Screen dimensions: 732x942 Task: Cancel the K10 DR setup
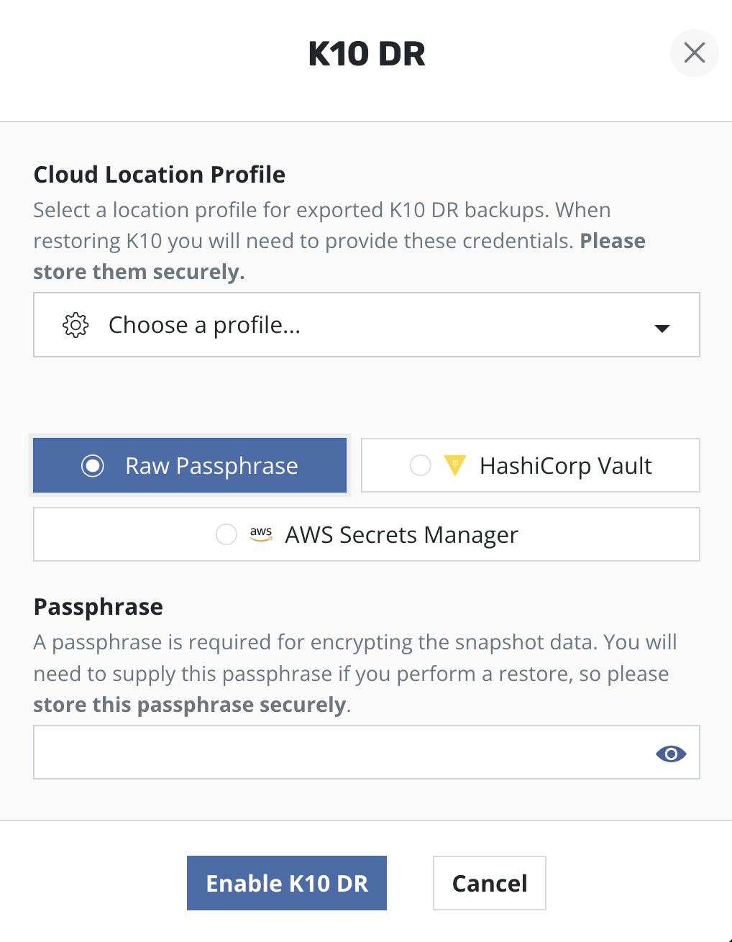click(489, 883)
